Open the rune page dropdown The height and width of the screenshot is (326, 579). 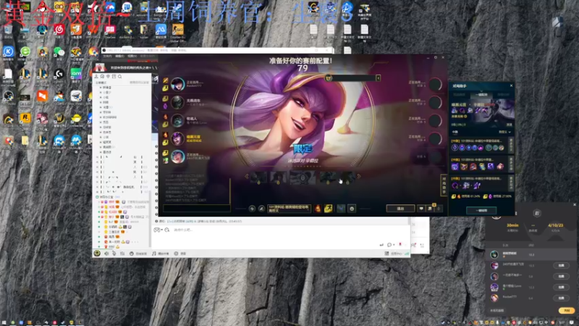[x=289, y=209]
